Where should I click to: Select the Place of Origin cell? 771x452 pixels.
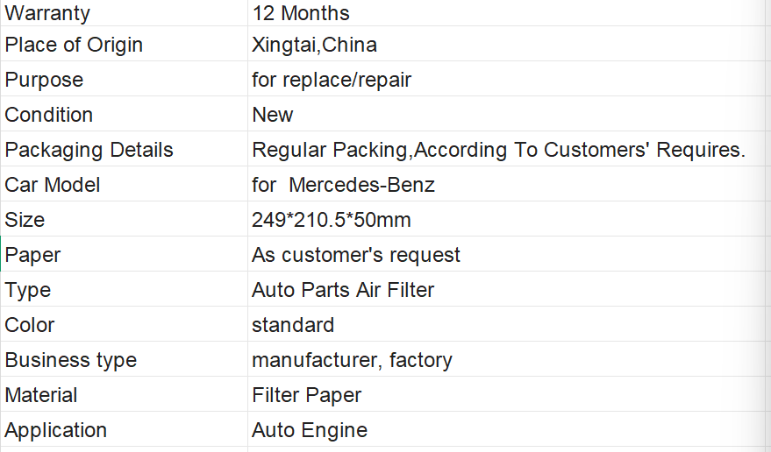coord(124,44)
